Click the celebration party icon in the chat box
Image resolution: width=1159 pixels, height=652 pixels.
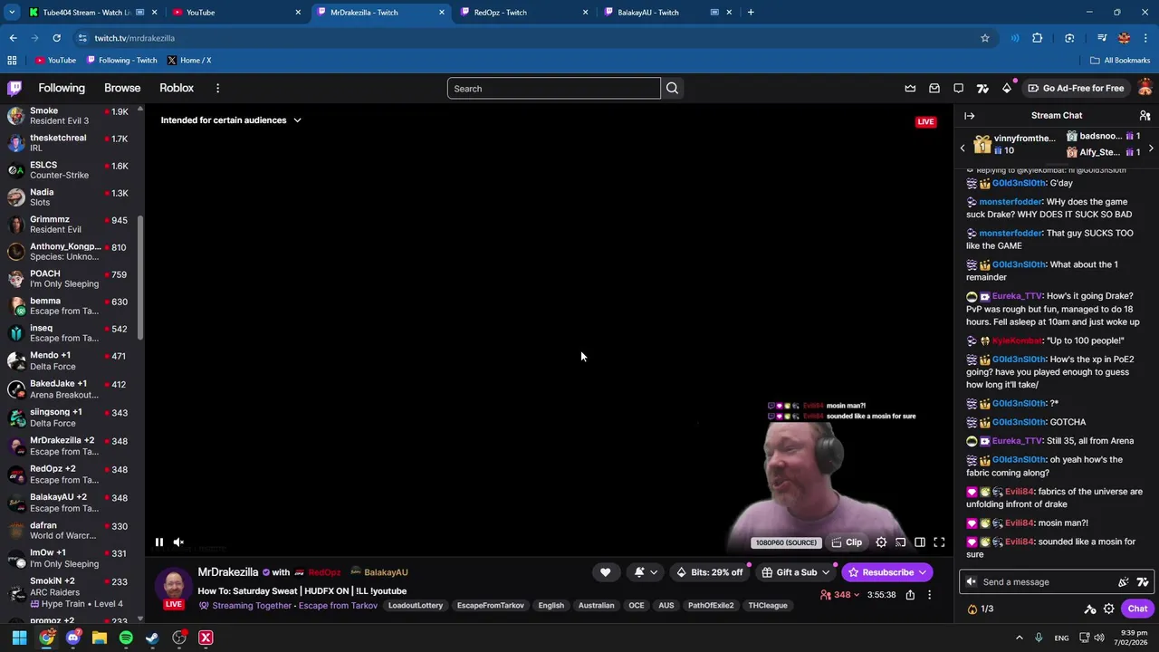click(x=1124, y=582)
